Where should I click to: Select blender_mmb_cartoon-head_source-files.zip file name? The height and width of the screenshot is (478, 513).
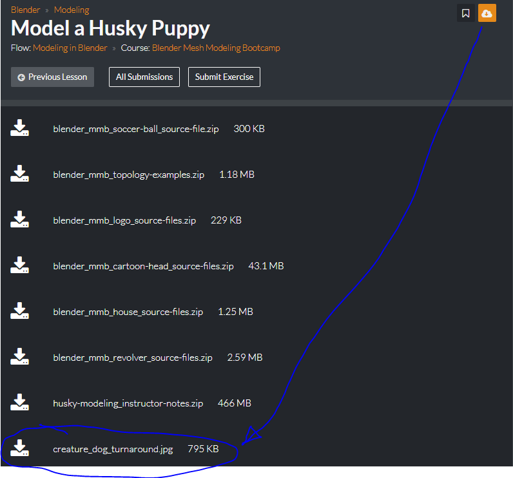coord(143,266)
